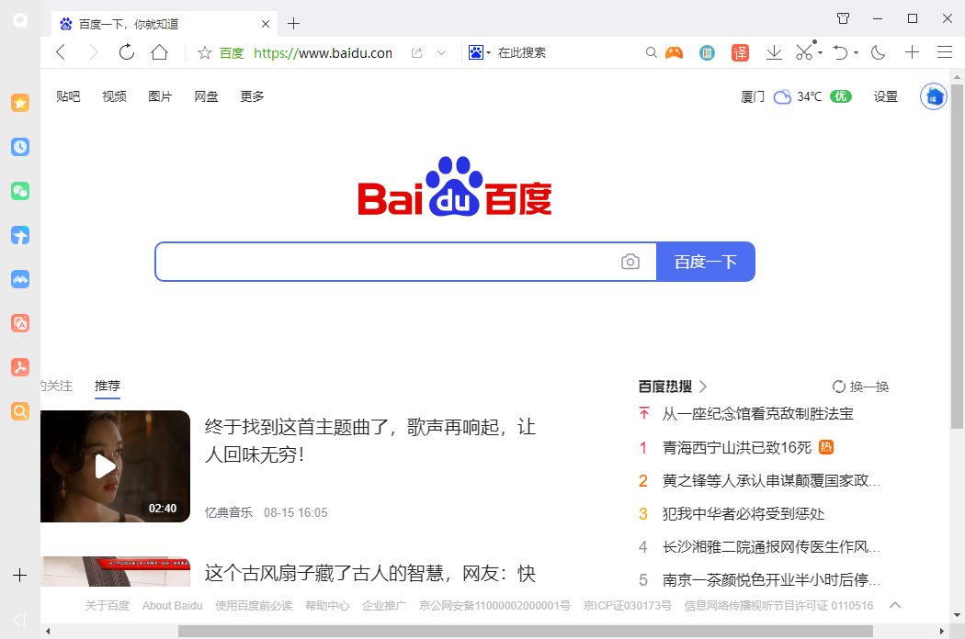Image resolution: width=965 pixels, height=639 pixels.
Task: Select the 百度一下，你就知道 tab
Action: tap(164, 24)
